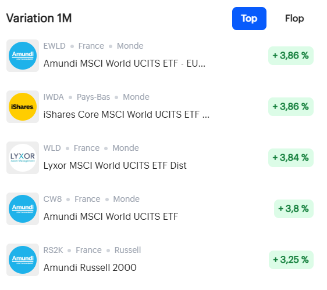327x290 pixels.
Task: Click the +3,86 % badge for EWLD
Action: [291, 56]
